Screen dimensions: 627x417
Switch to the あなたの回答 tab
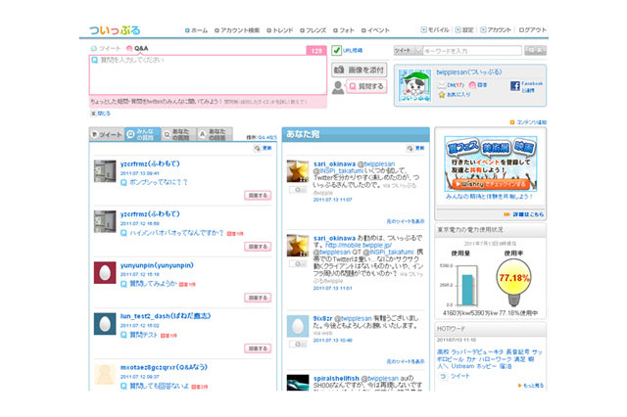[215, 135]
